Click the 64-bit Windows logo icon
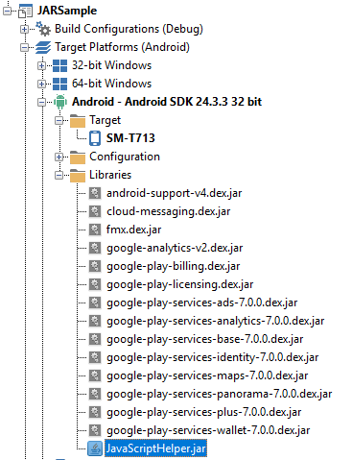 (x=59, y=84)
